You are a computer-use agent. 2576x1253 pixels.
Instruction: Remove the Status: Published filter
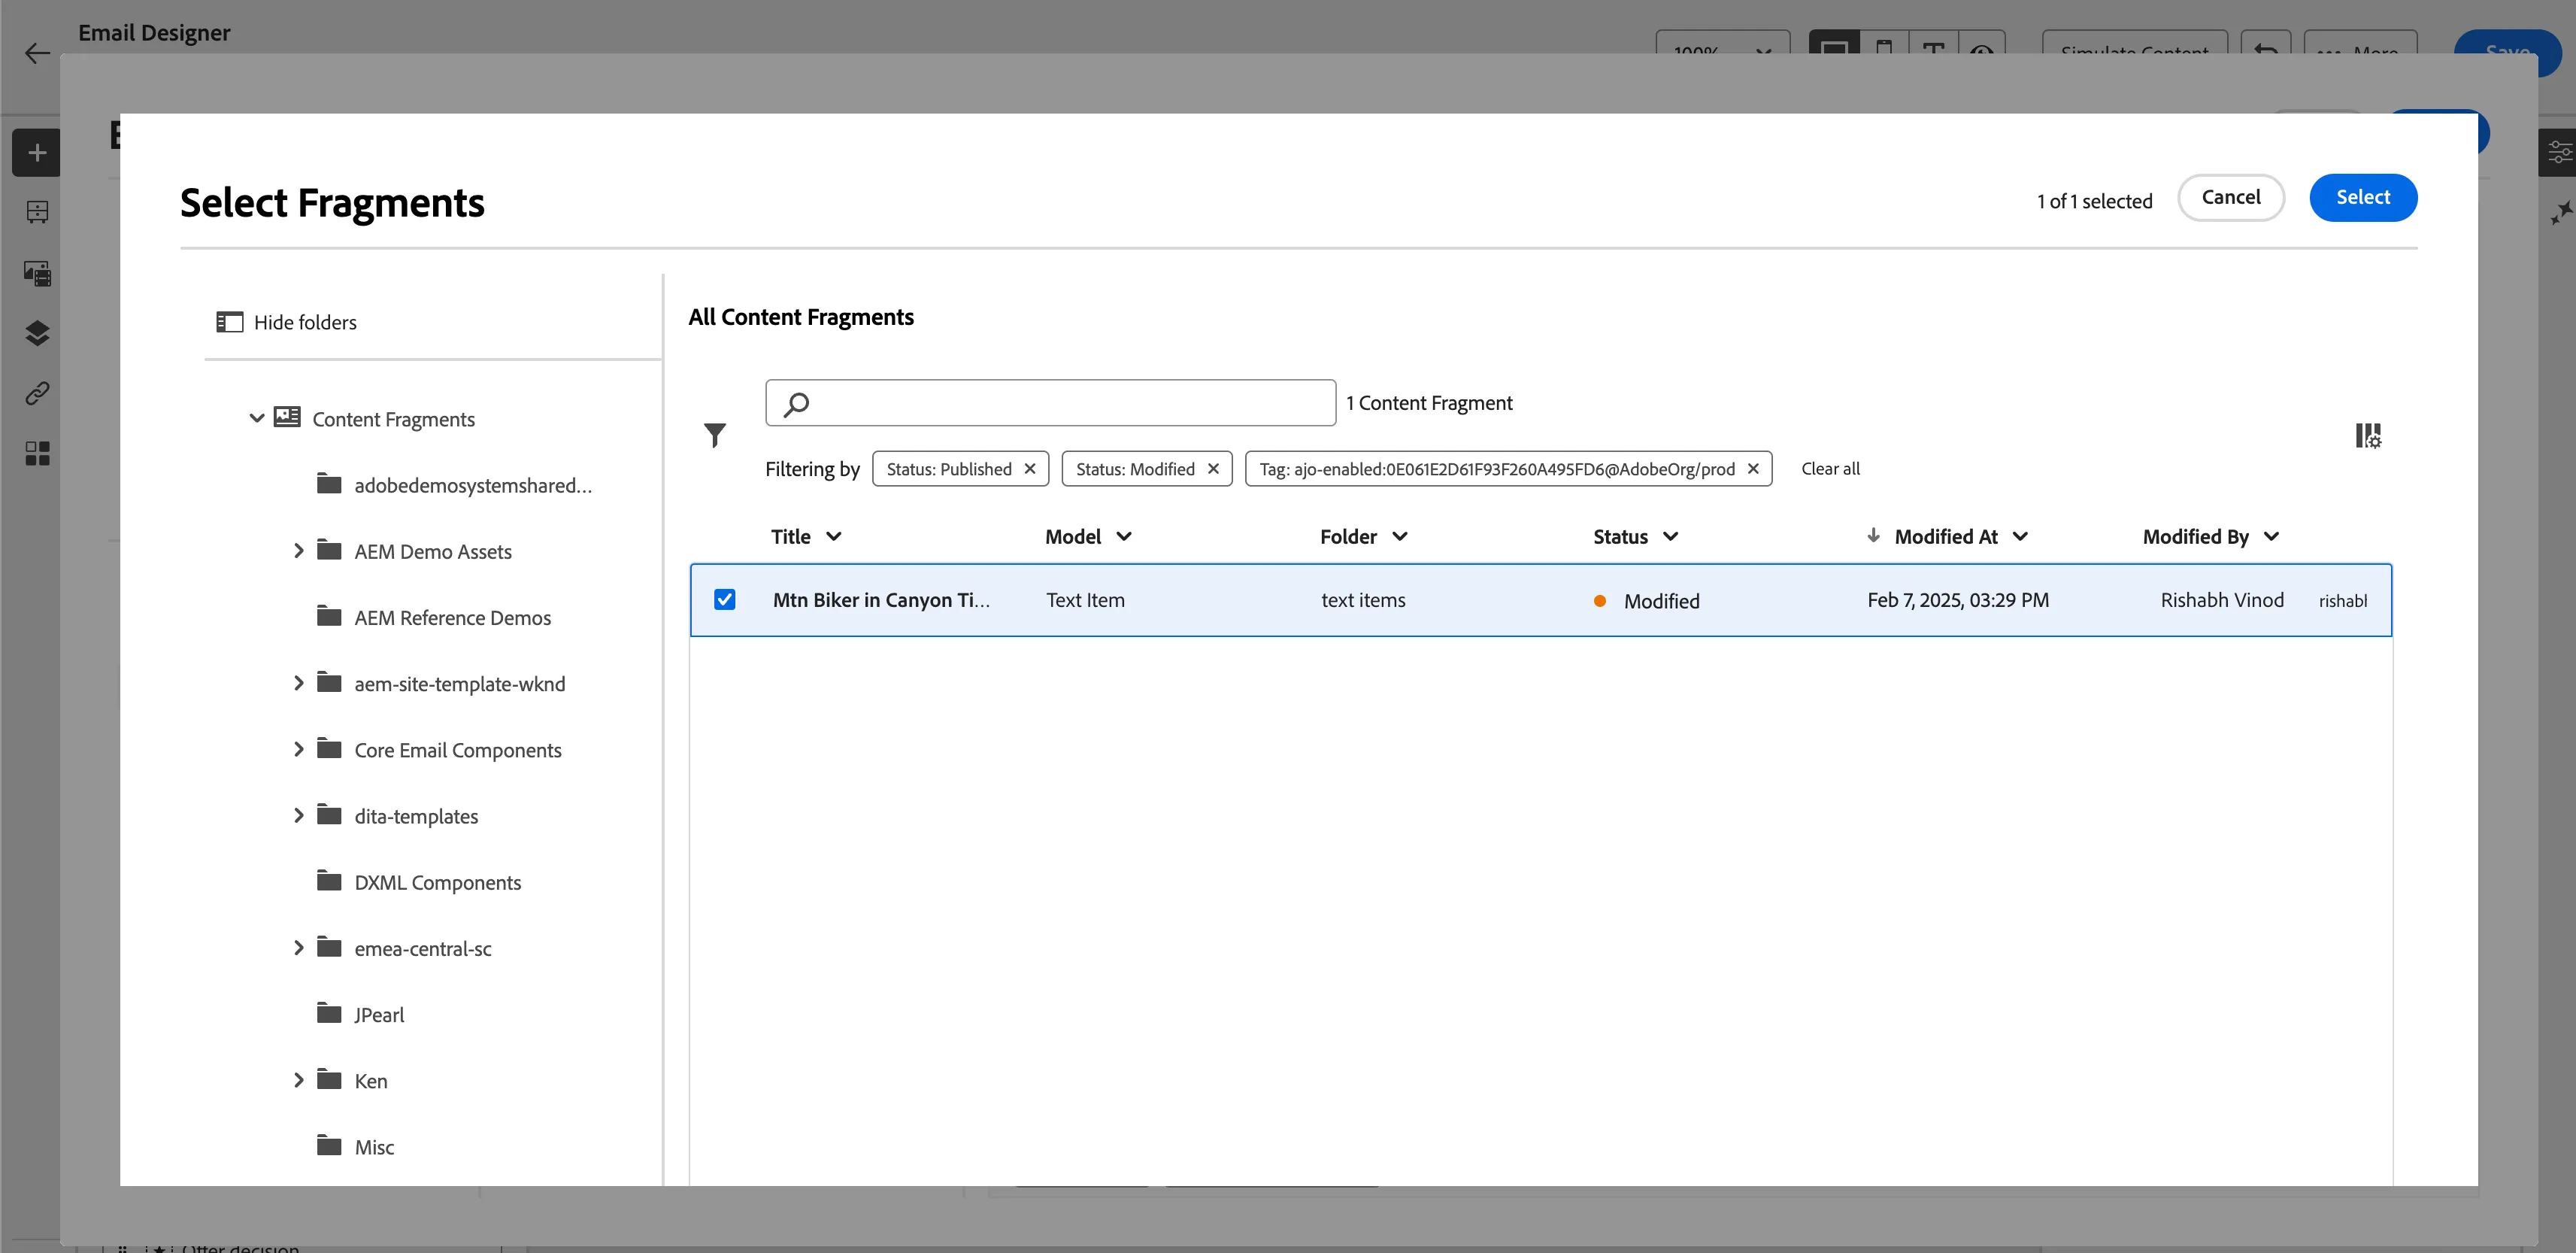click(x=1029, y=468)
